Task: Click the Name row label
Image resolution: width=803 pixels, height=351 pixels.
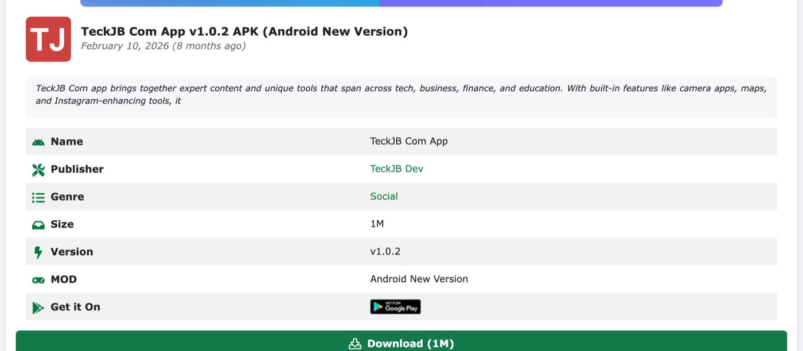Action: 67,142
